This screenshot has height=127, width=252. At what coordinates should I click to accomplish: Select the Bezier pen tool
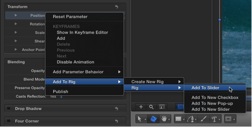pyautogui.click(x=191, y=119)
